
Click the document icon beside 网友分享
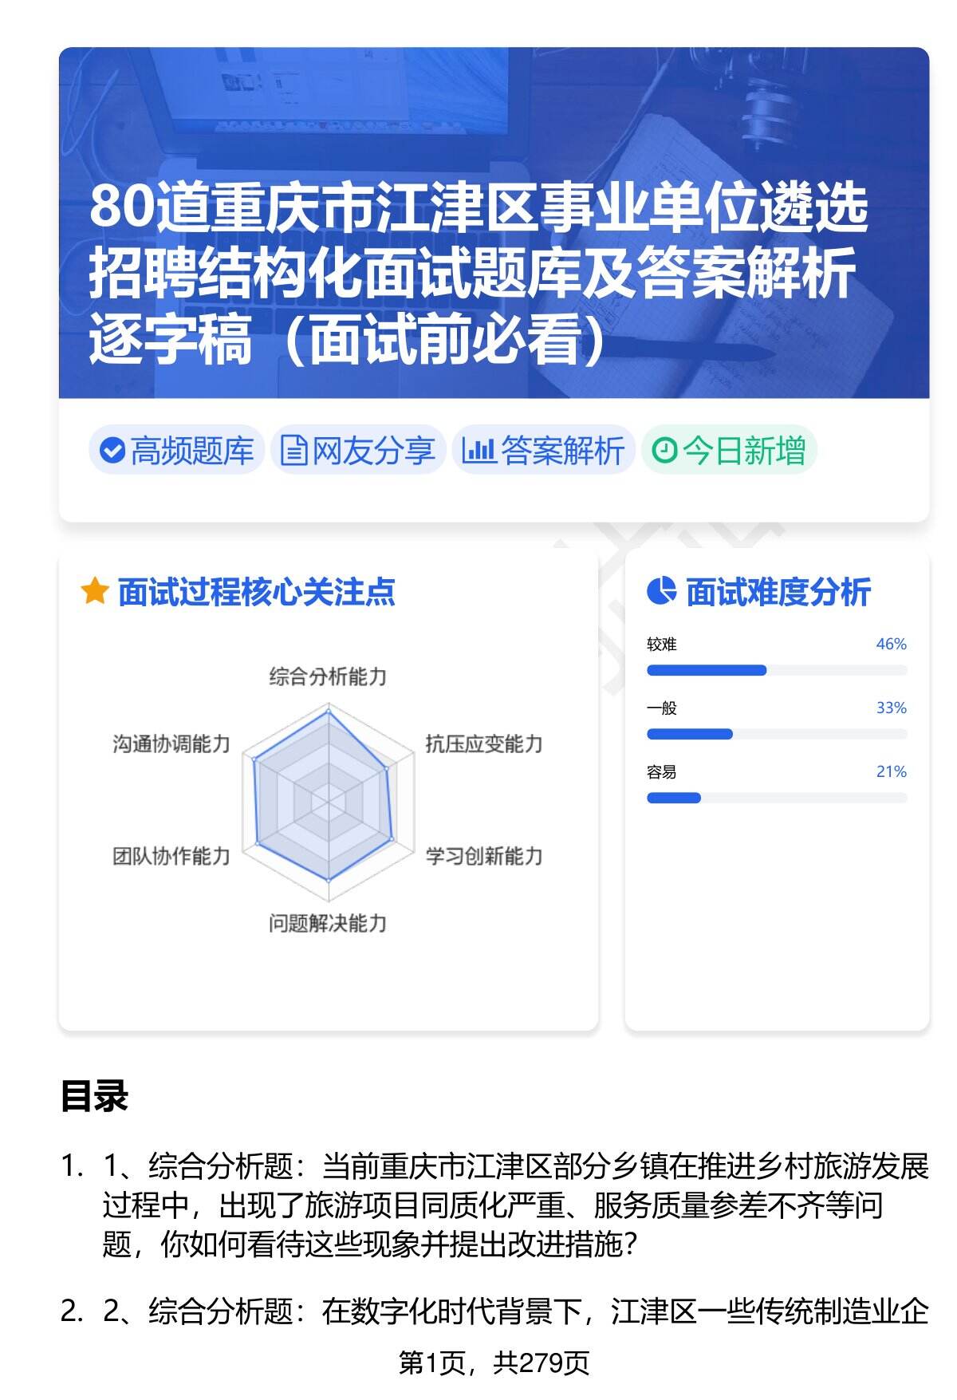[293, 451]
